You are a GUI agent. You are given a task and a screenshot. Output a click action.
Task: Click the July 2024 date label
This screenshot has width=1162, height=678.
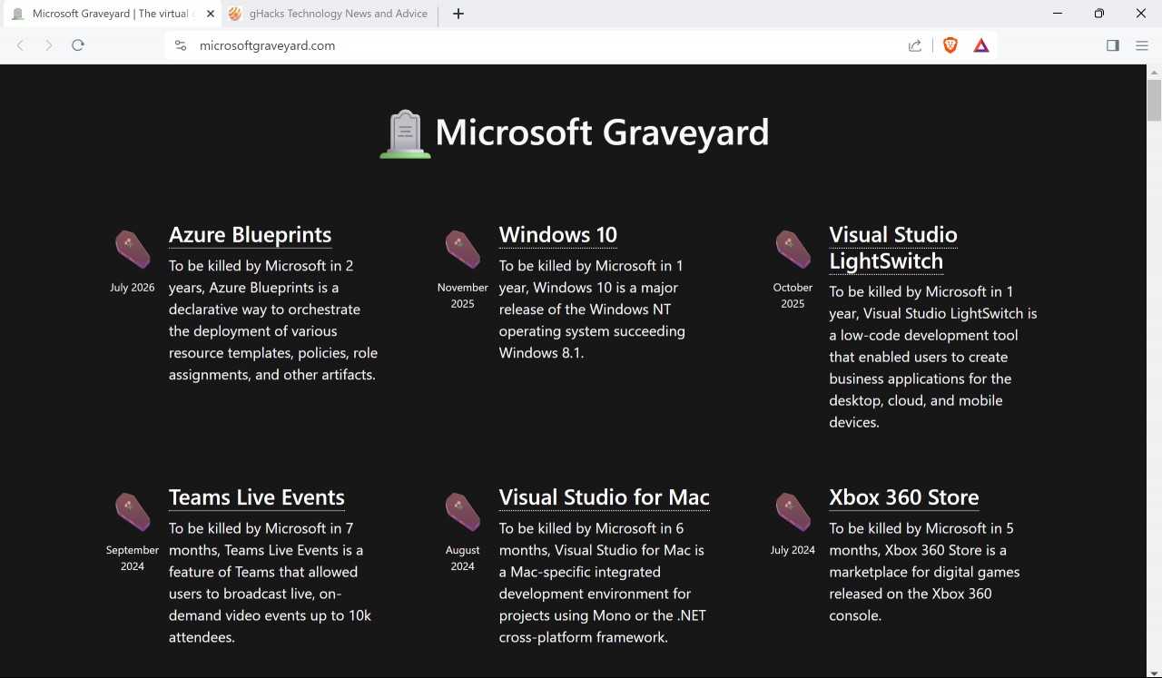tap(793, 550)
